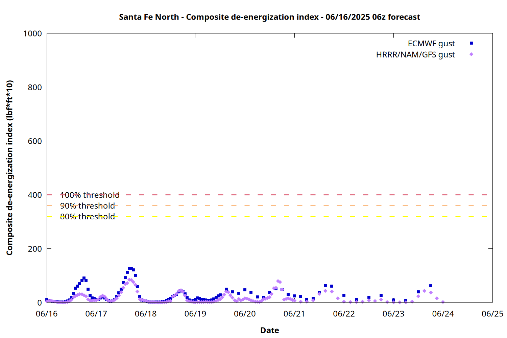Click the y-axis value 600
This screenshot has height=338, width=507.
[35, 141]
